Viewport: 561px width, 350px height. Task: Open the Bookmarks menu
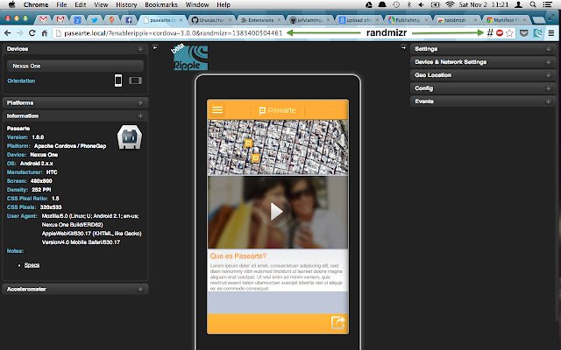pos(161,4)
